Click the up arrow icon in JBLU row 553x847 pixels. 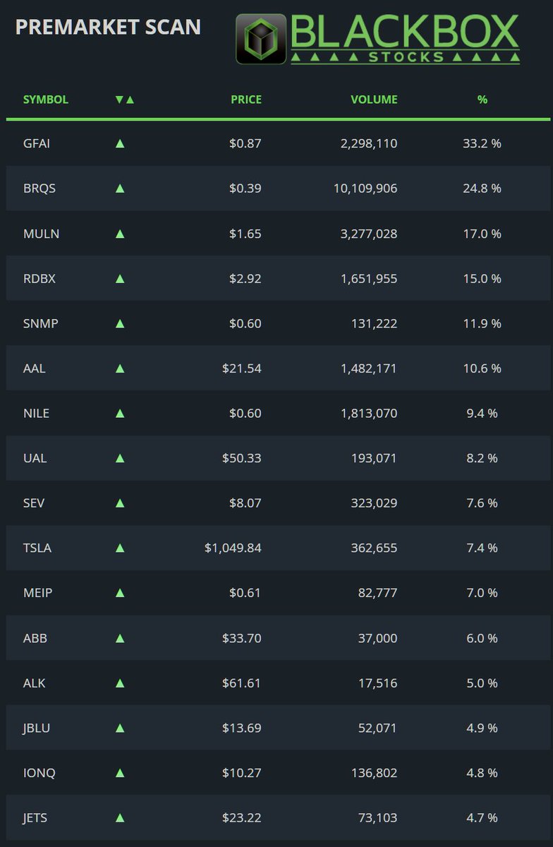click(120, 728)
